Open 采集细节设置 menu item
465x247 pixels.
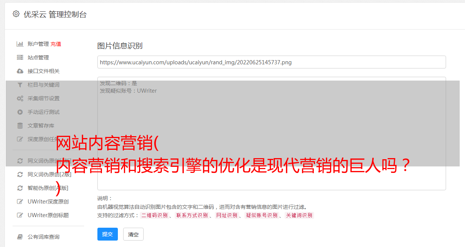44,98
